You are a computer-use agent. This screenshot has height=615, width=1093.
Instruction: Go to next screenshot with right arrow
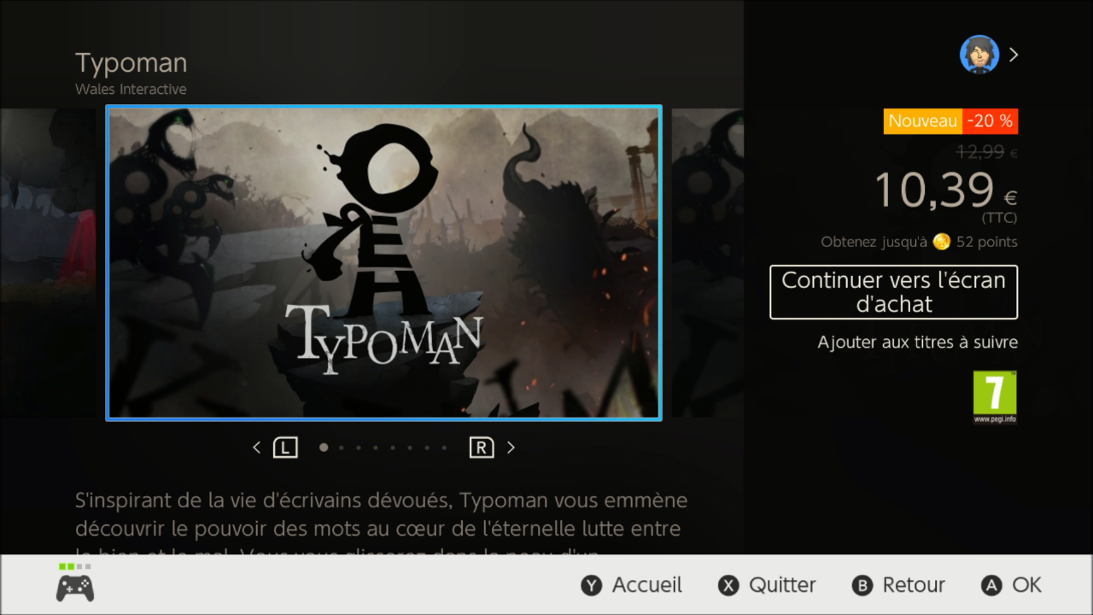511,448
